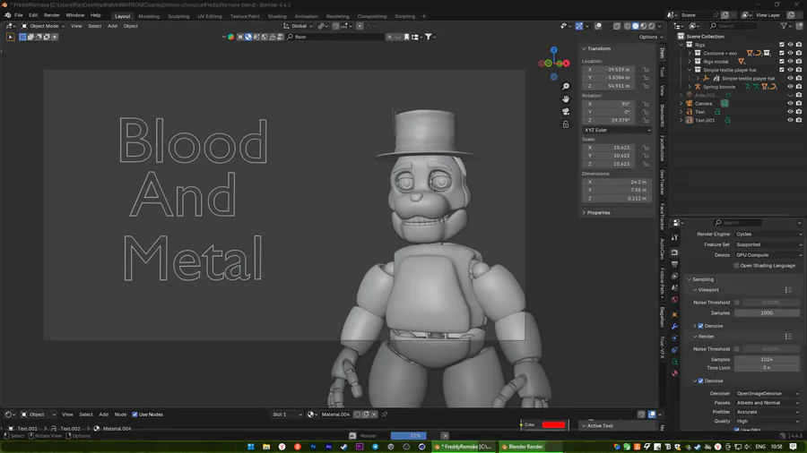Open the Tool properties tab icon
Screen dimensions: 807x453
tap(674, 237)
